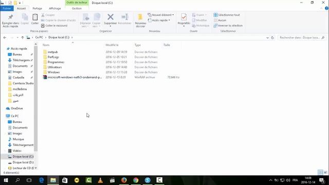Switch to the Partage tab

(38, 8)
